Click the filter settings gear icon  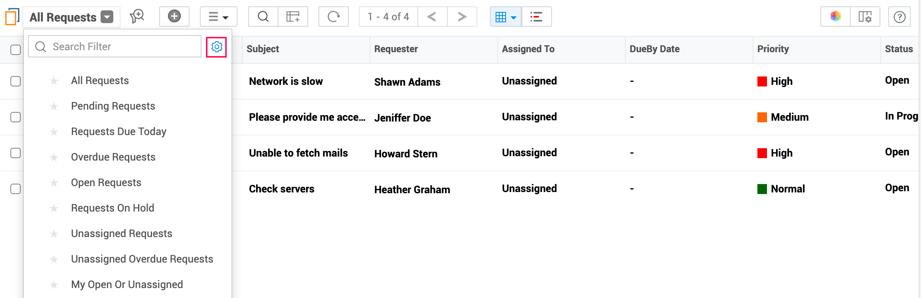216,47
